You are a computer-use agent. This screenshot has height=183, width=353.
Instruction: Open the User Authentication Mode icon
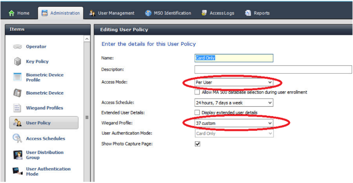click(x=17, y=171)
